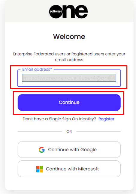Click 'Don't have a Single Sign On Identity?' text
Screen dimensions: 136x194
[x=59, y=119]
